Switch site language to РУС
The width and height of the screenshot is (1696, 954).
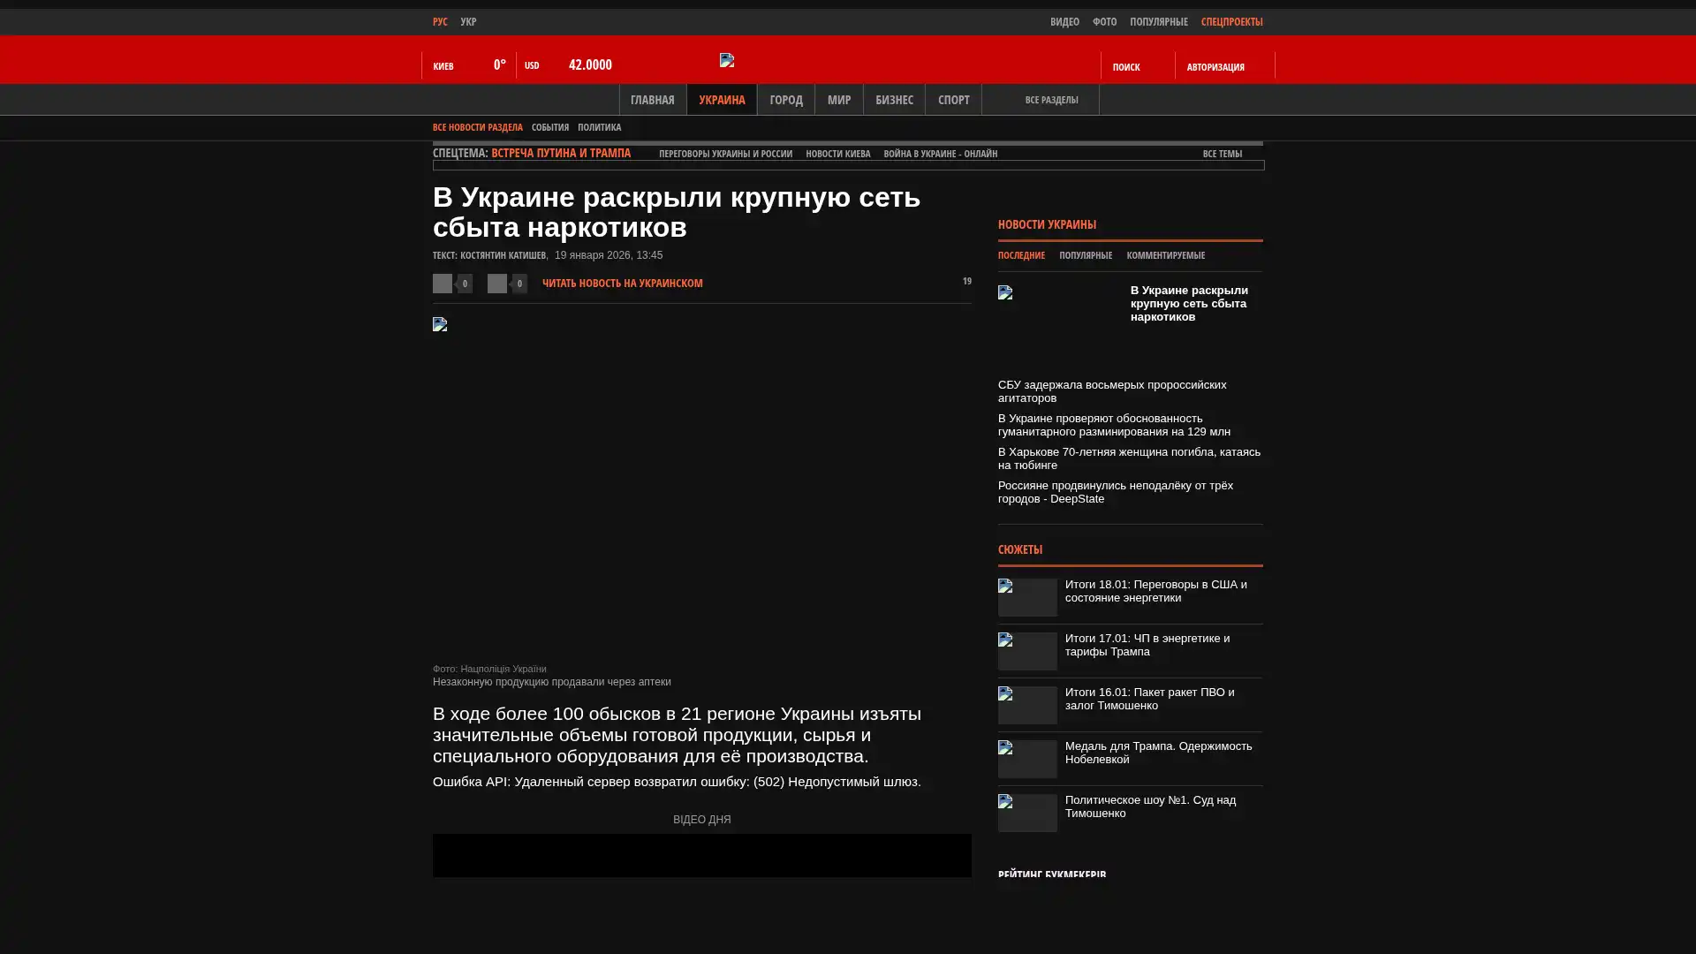click(x=440, y=22)
